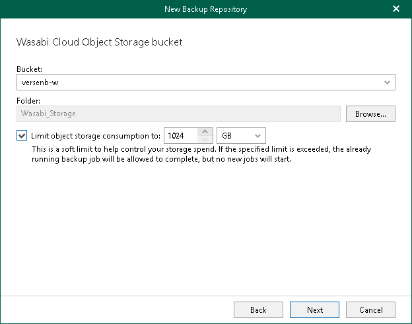Cancel the repository wizard
The image size is (412, 324).
point(370,310)
